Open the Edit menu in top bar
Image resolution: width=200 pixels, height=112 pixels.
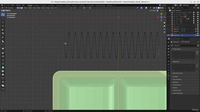(x=8, y=5)
